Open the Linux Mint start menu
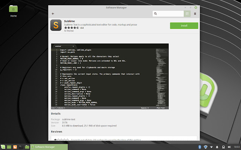Viewport: 241px width, 150px height. tap(3, 147)
